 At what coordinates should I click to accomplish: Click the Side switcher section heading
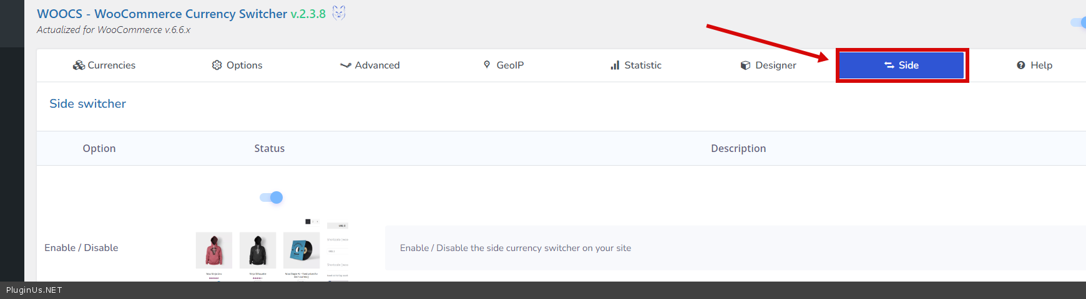coord(87,104)
